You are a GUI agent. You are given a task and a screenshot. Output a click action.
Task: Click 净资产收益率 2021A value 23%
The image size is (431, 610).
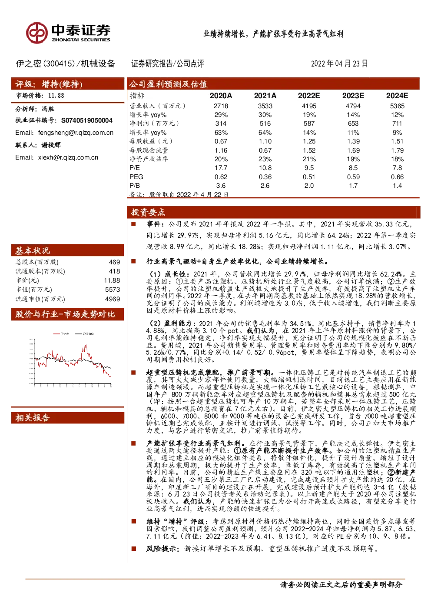pyautogui.click(x=265, y=159)
